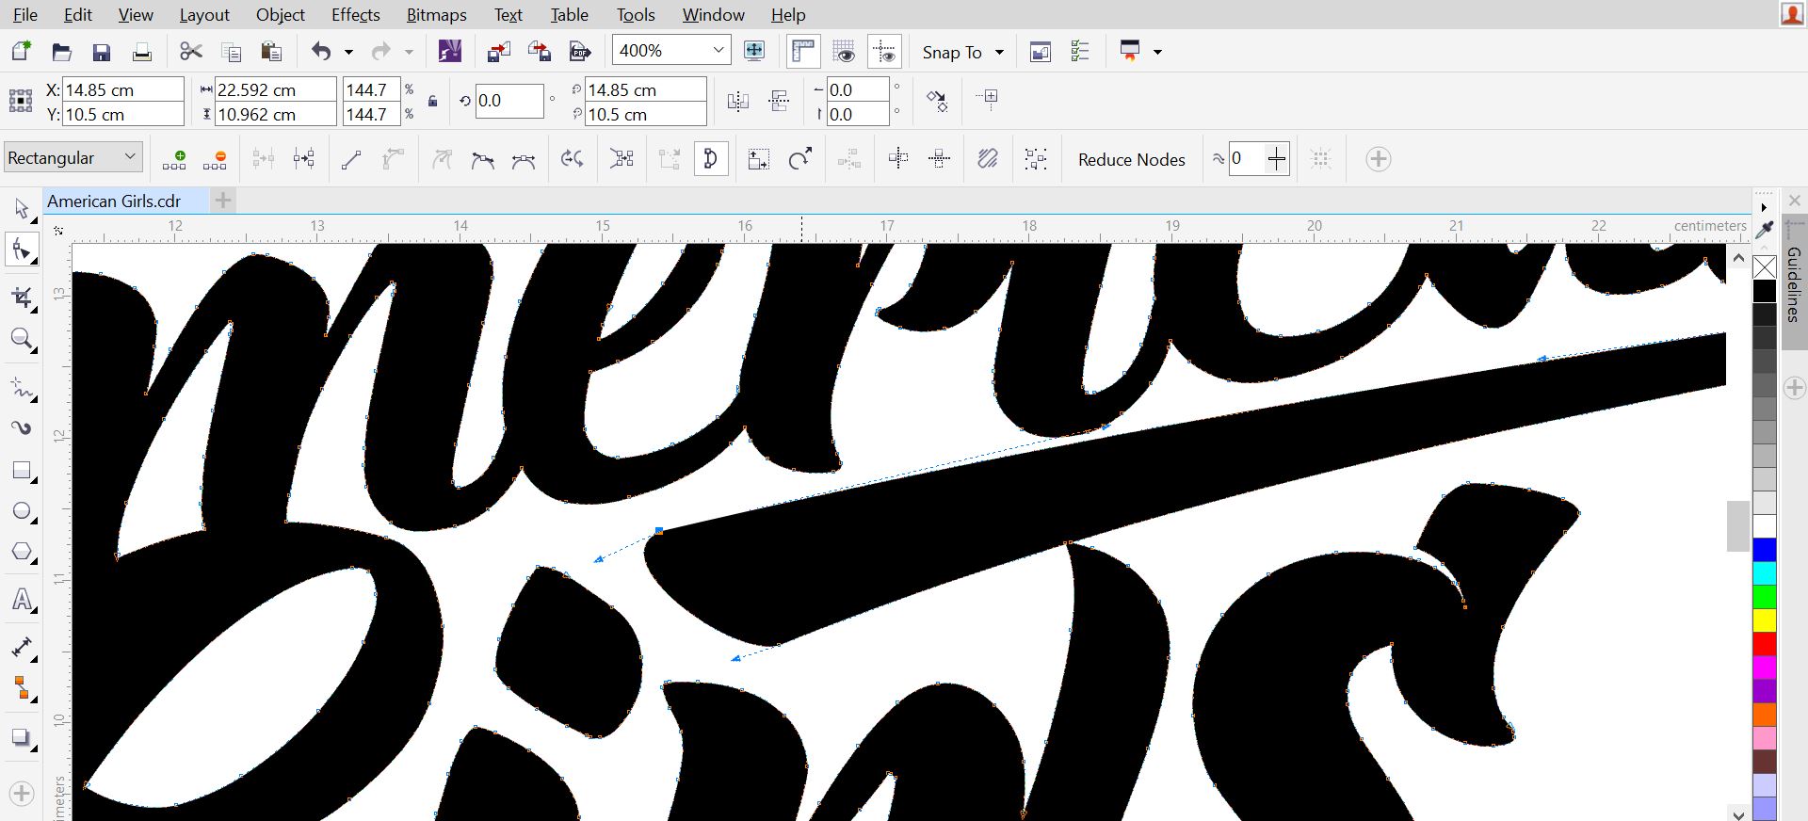This screenshot has height=821, width=1808.
Task: Select the Pick tool in toolbox
Action: point(22,208)
